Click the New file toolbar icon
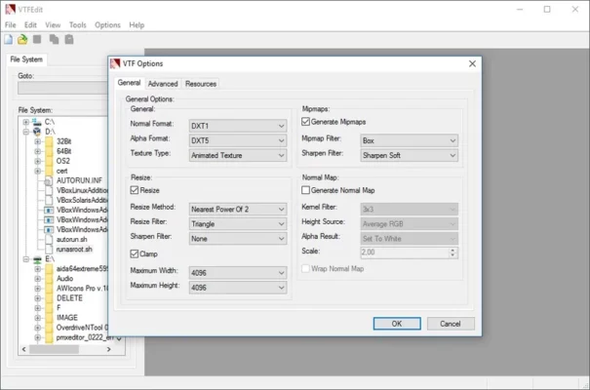This screenshot has height=390, width=590. (x=9, y=39)
